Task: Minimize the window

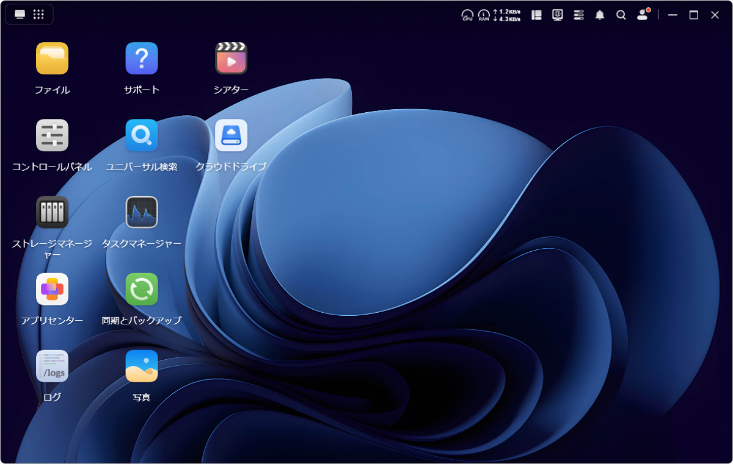Action: pos(673,15)
